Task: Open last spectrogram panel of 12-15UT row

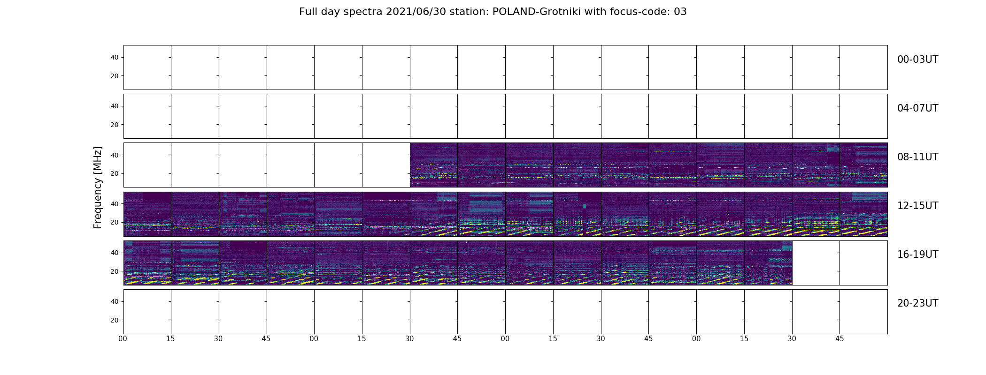Action: point(863,214)
